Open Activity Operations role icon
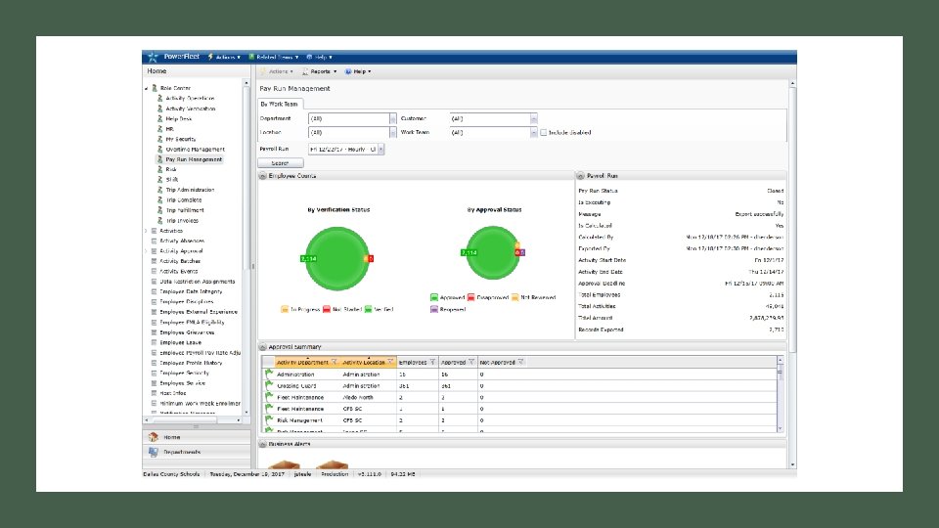The height and width of the screenshot is (528, 939). 159,98
